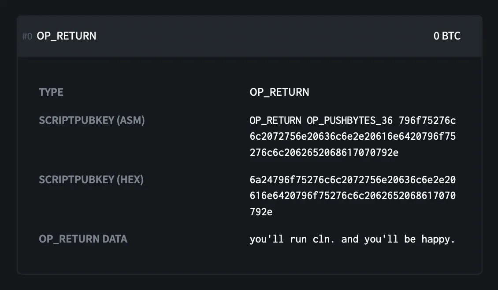Click the last line of ASM value
498x290 pixels.
click(x=324, y=153)
